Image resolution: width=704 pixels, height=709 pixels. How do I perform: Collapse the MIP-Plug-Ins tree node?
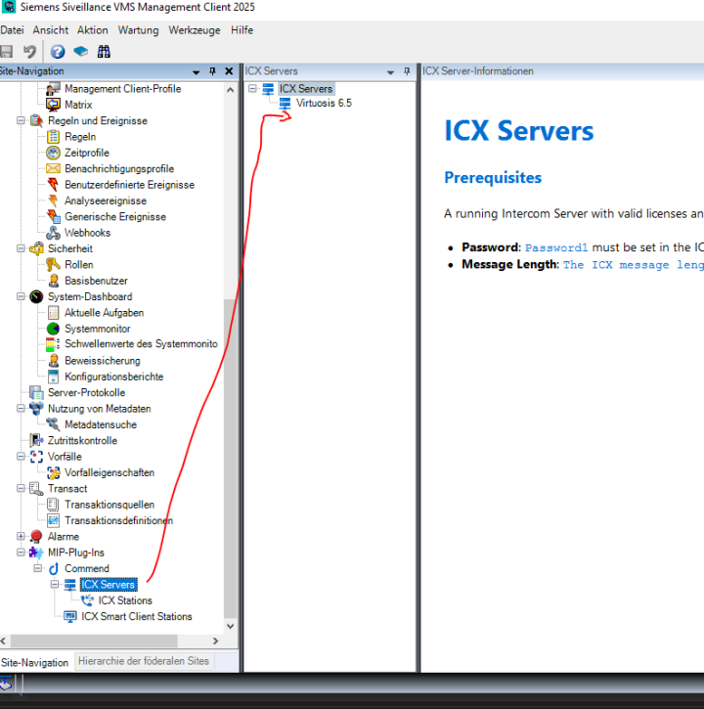pyautogui.click(x=22, y=553)
